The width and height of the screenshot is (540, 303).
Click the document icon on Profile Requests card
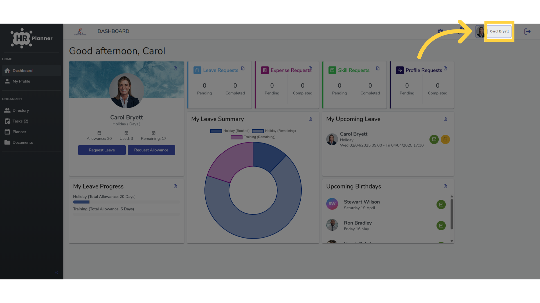pyautogui.click(x=445, y=68)
